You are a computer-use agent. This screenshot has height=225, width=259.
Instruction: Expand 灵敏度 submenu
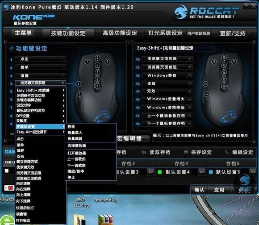41,121
